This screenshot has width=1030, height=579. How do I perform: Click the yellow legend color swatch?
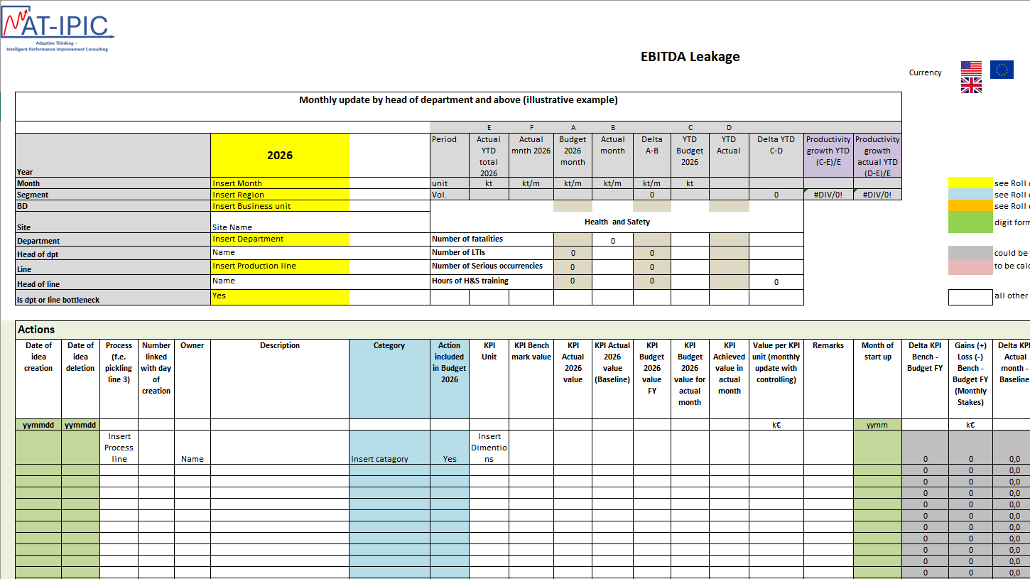coord(970,183)
